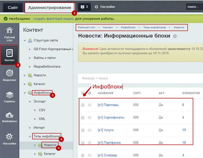Open Marketplace from the sidebar
This screenshot has height=158, width=203.
pos(9,117)
